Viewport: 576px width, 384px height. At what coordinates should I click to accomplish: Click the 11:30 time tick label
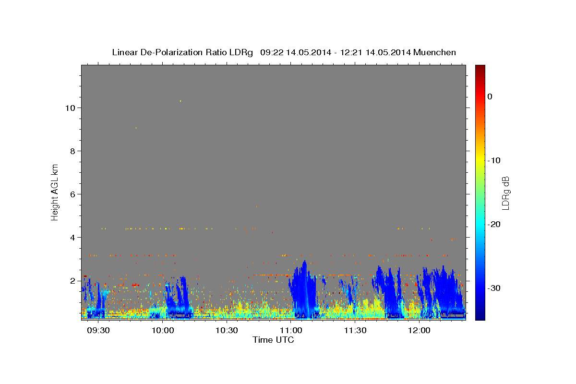[355, 331]
